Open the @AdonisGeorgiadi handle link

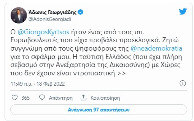50,19
